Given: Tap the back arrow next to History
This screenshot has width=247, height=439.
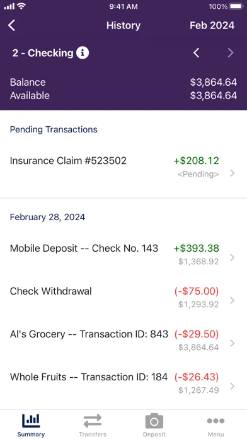Looking at the screenshot, I should click(11, 25).
